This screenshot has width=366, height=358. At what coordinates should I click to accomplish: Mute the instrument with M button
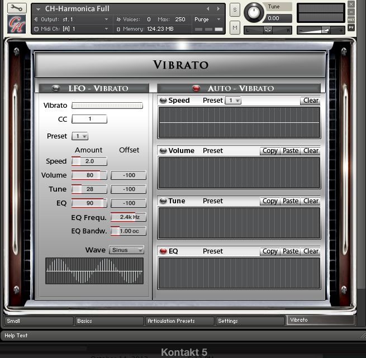click(x=235, y=27)
